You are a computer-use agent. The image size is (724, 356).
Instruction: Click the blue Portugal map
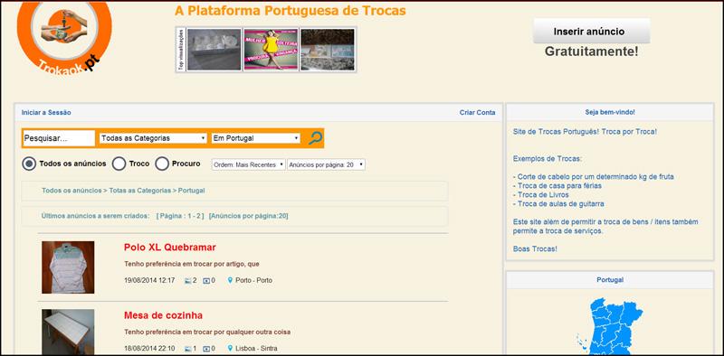[x=609, y=326]
